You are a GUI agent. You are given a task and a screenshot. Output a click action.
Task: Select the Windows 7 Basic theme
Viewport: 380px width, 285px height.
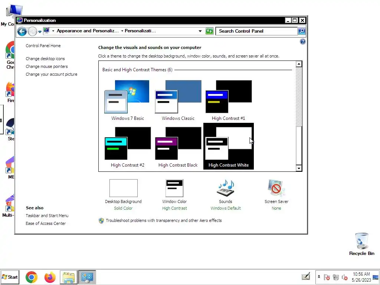(x=128, y=100)
